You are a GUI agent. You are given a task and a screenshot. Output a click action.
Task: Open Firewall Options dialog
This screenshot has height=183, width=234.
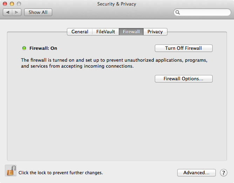click(x=184, y=79)
